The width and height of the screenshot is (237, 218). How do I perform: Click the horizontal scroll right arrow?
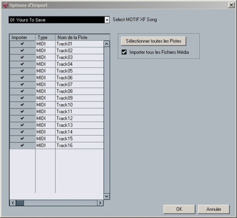(x=100, y=203)
